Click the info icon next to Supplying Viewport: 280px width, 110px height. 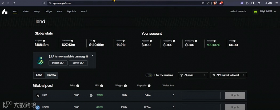(x=174, y=41)
